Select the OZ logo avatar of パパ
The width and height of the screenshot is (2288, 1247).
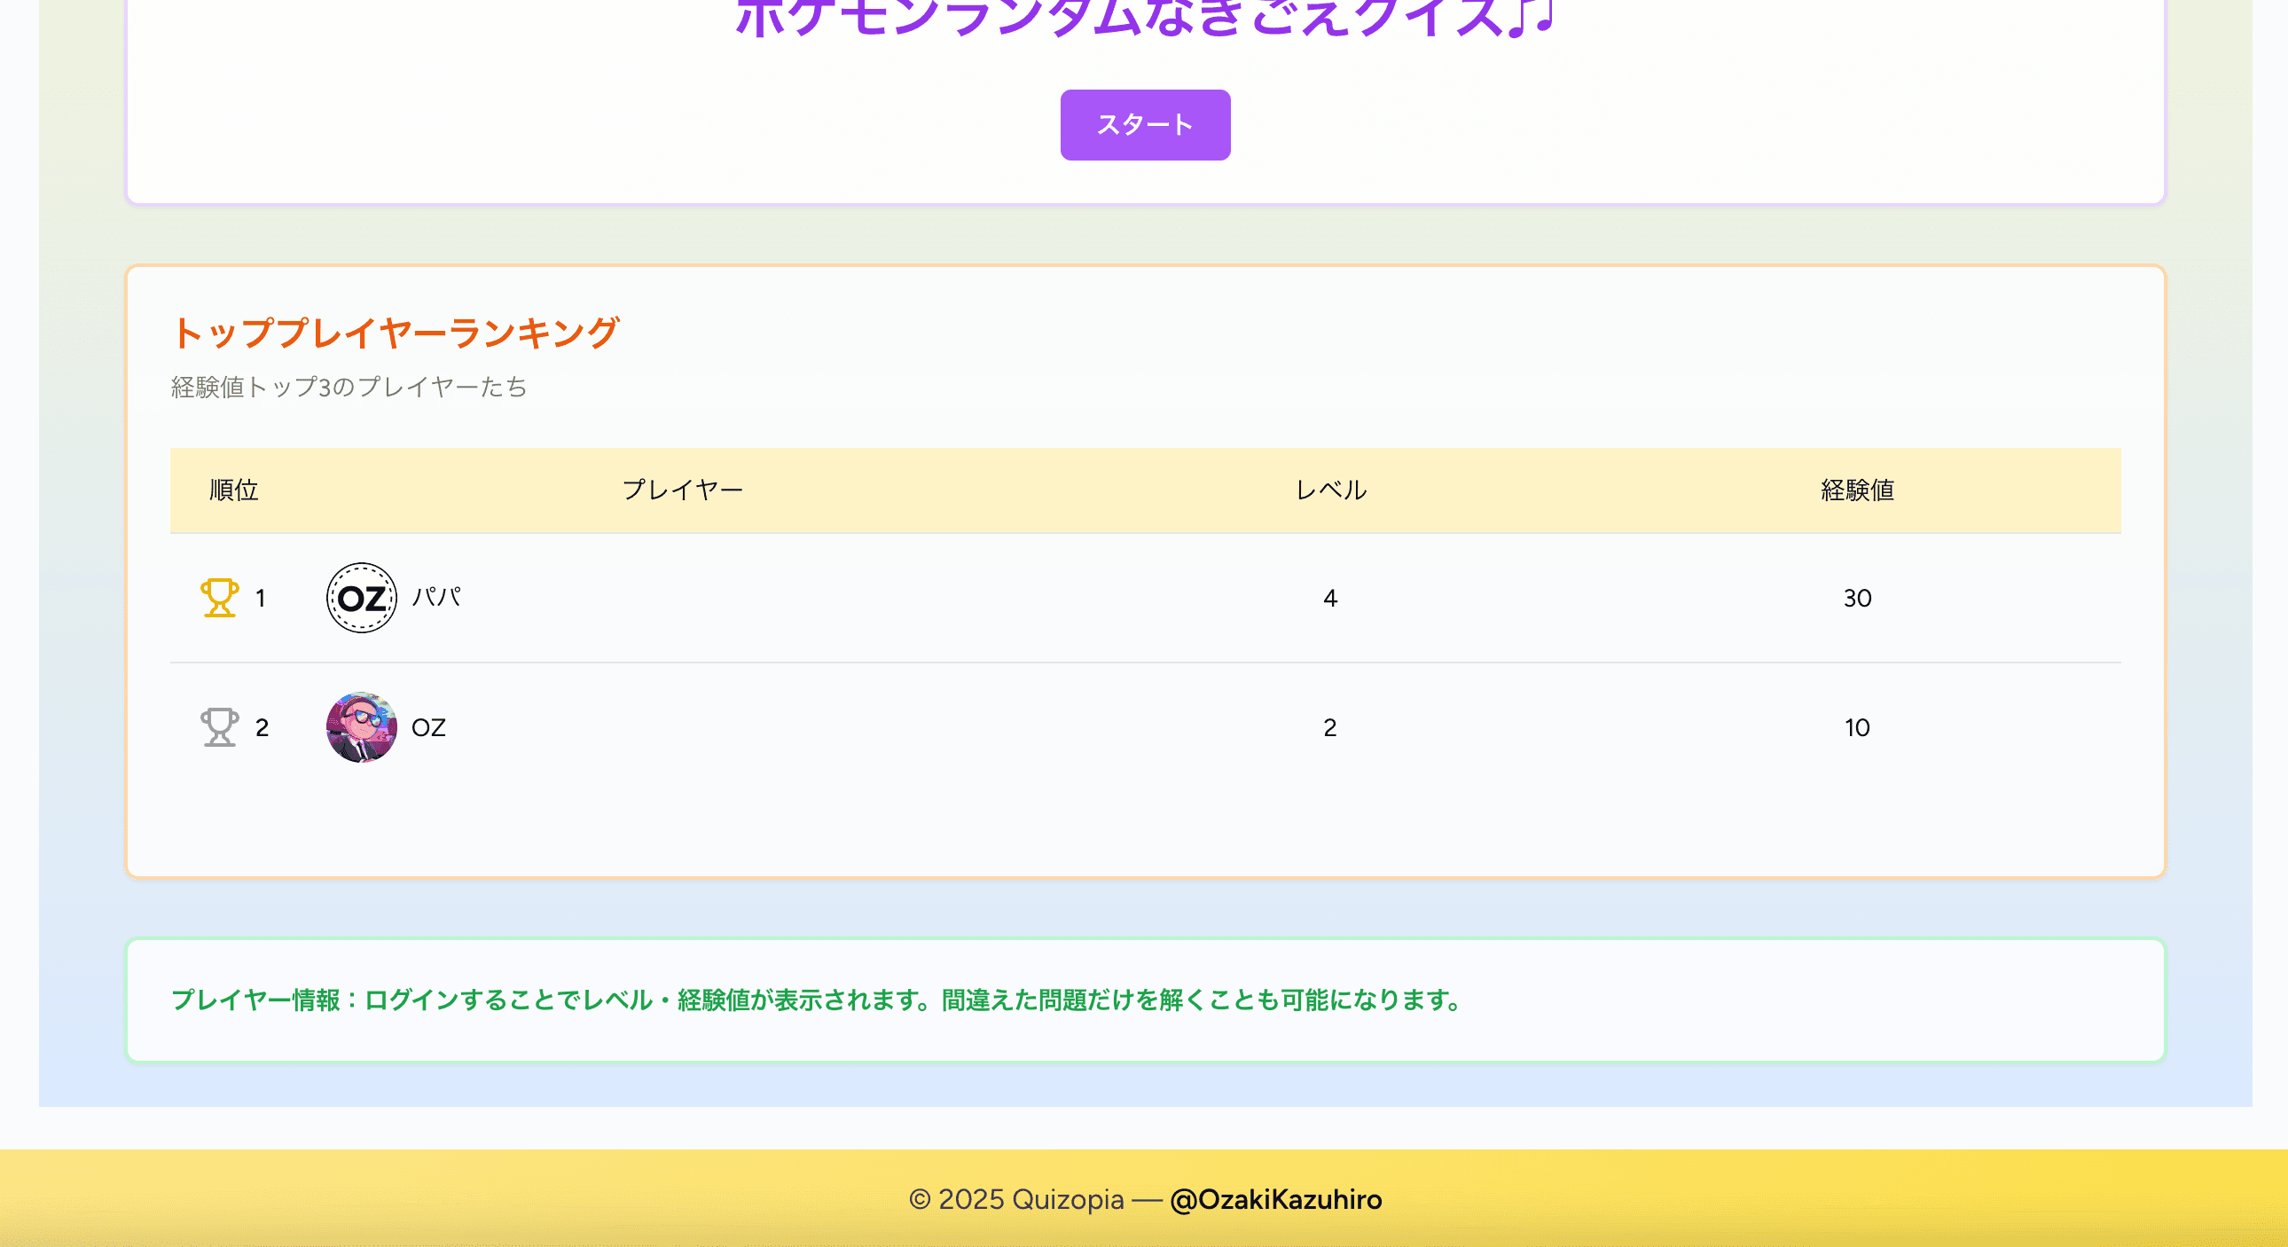pyautogui.click(x=362, y=598)
